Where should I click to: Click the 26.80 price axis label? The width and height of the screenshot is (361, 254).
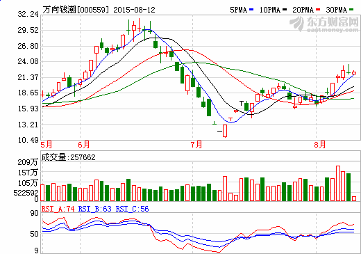pos(28,46)
